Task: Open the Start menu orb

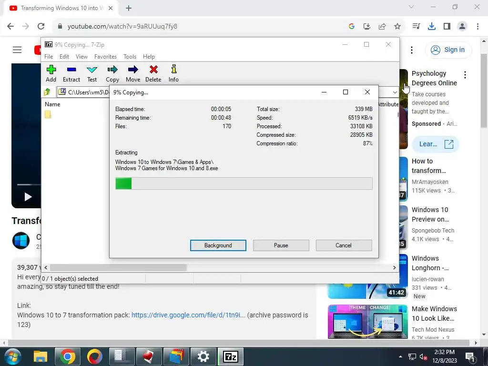Action: pyautogui.click(x=13, y=356)
